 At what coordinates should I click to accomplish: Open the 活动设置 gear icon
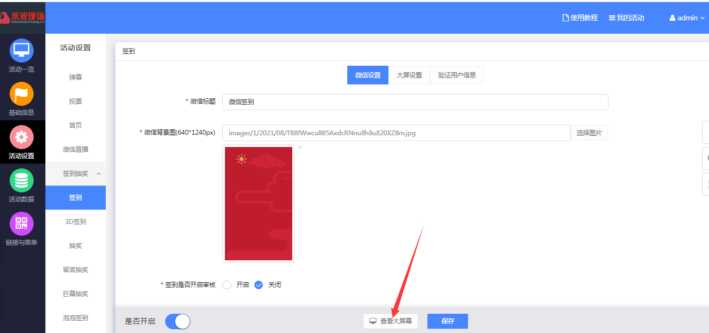tap(21, 137)
